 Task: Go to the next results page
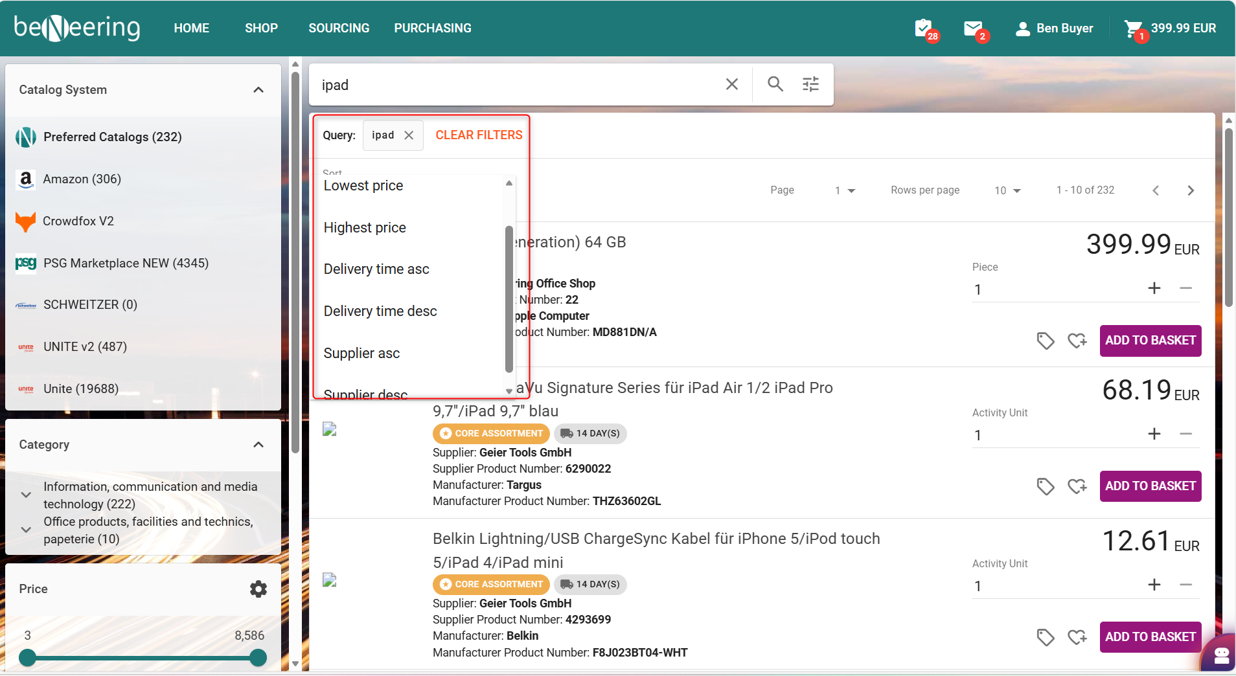[x=1191, y=190]
